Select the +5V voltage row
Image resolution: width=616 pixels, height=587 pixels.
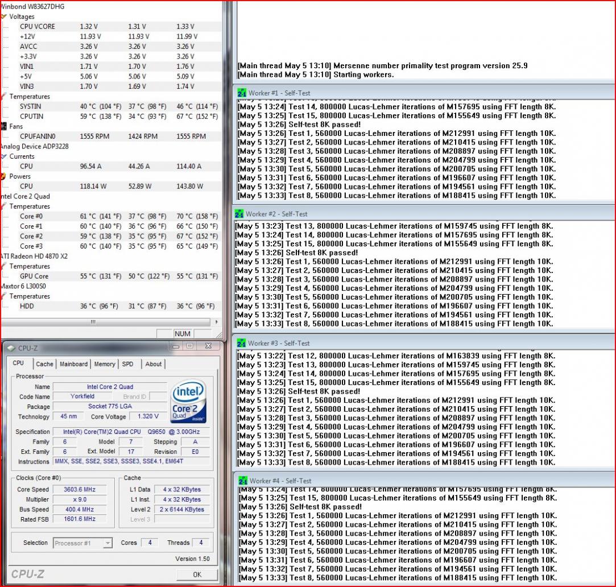[120, 76]
